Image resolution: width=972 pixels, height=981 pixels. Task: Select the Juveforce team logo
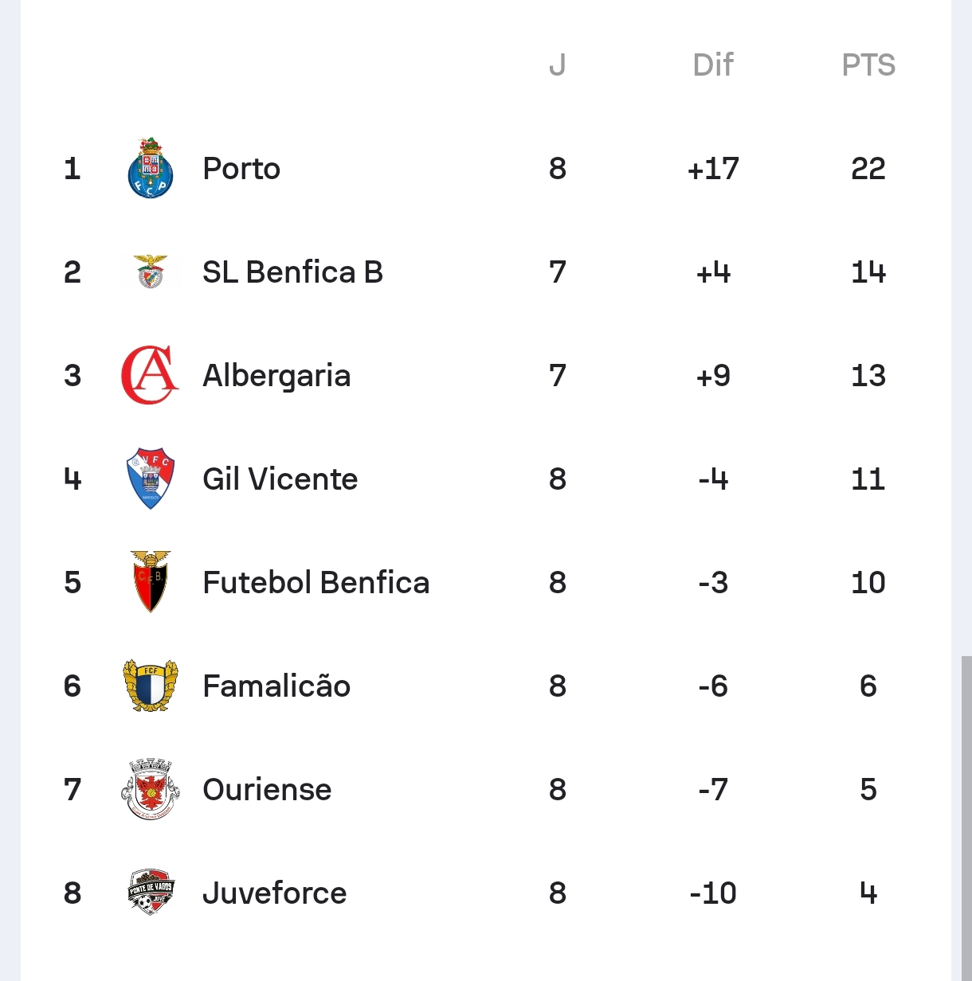point(151,893)
